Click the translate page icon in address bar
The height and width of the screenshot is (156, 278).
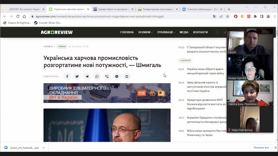[214, 16]
